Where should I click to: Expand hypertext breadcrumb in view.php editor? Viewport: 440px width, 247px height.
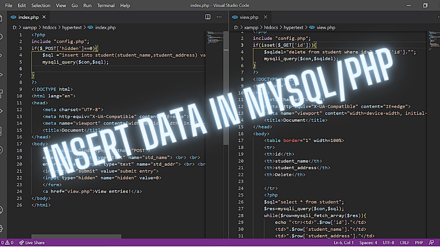294,27
